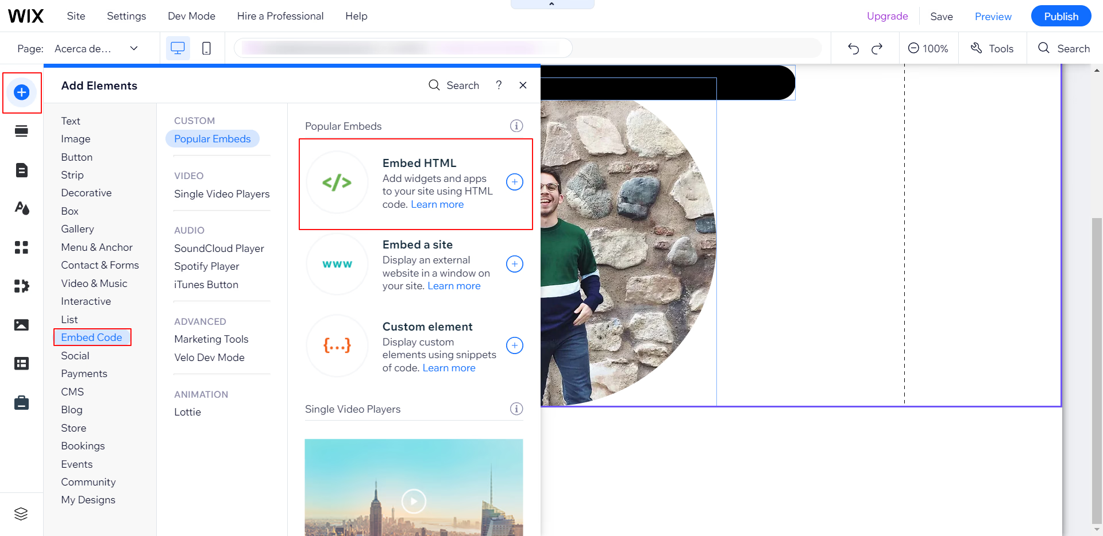The height and width of the screenshot is (536, 1103).
Task: Click Learn more under Embed a site
Action: pyautogui.click(x=454, y=286)
